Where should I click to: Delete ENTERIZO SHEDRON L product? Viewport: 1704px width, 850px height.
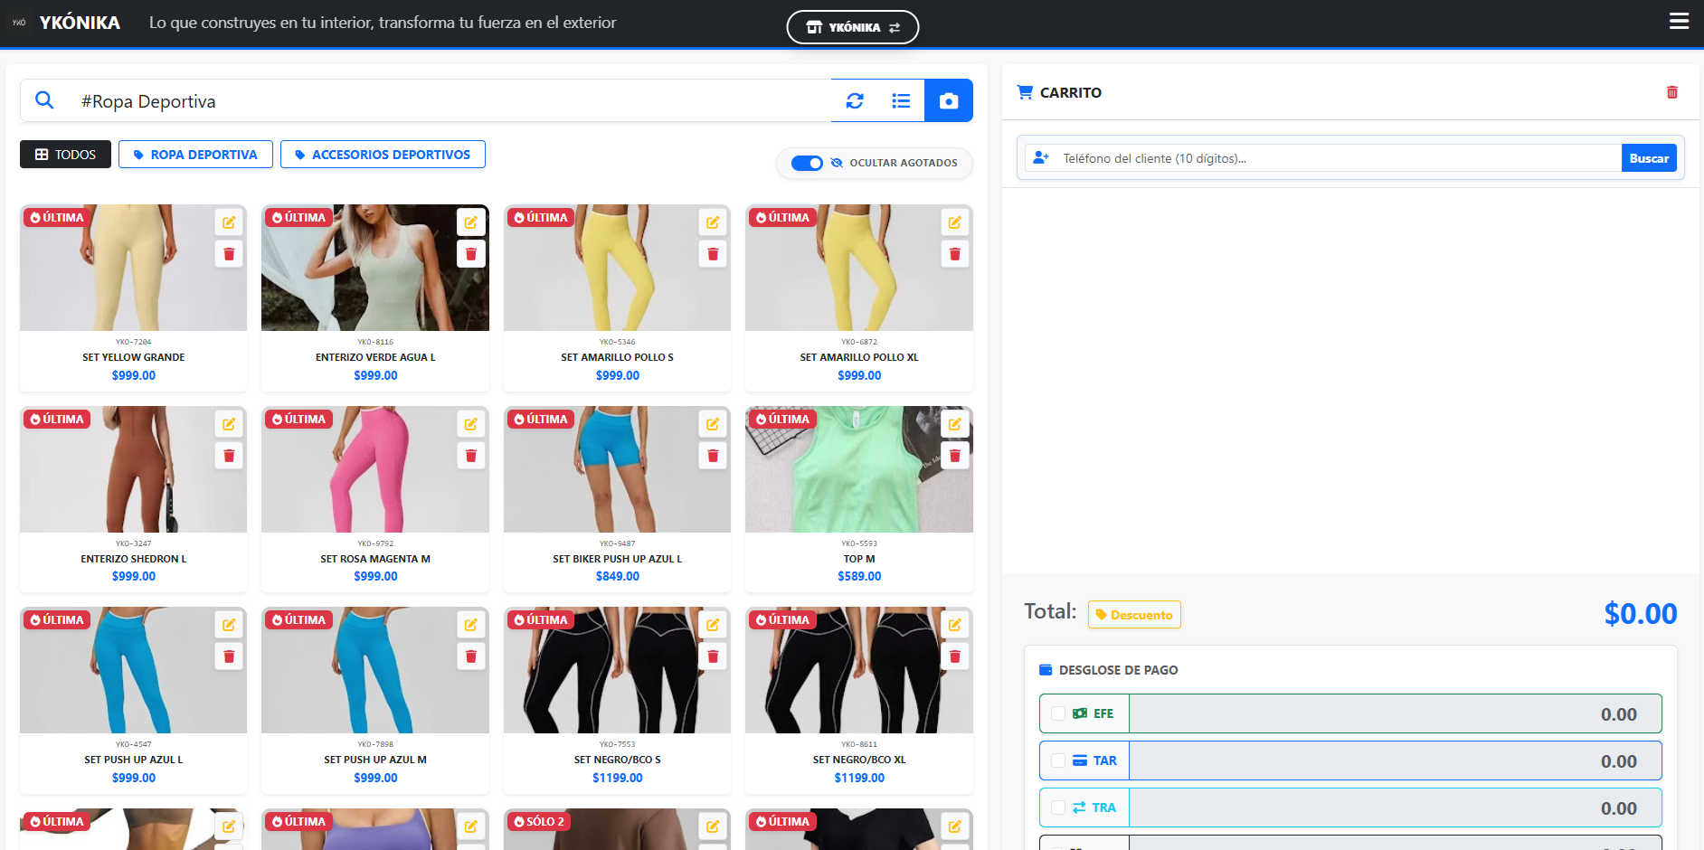point(229,456)
